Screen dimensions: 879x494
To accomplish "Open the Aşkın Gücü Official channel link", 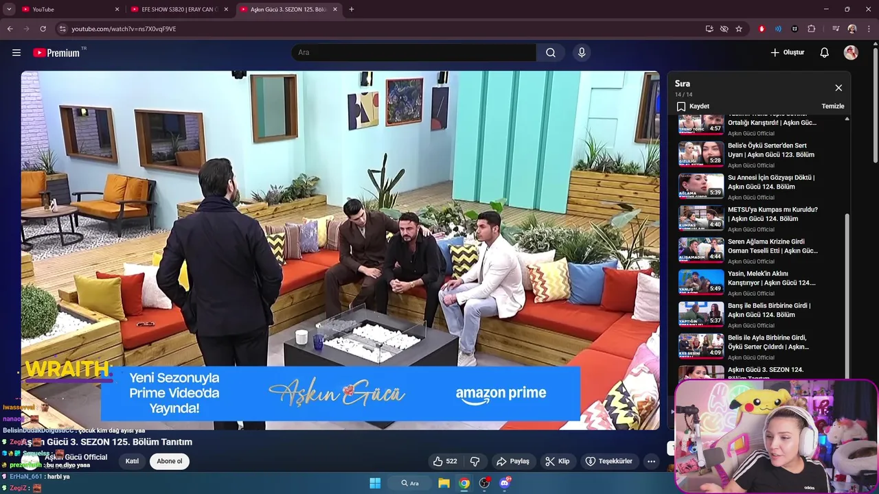I will pyautogui.click(x=76, y=457).
